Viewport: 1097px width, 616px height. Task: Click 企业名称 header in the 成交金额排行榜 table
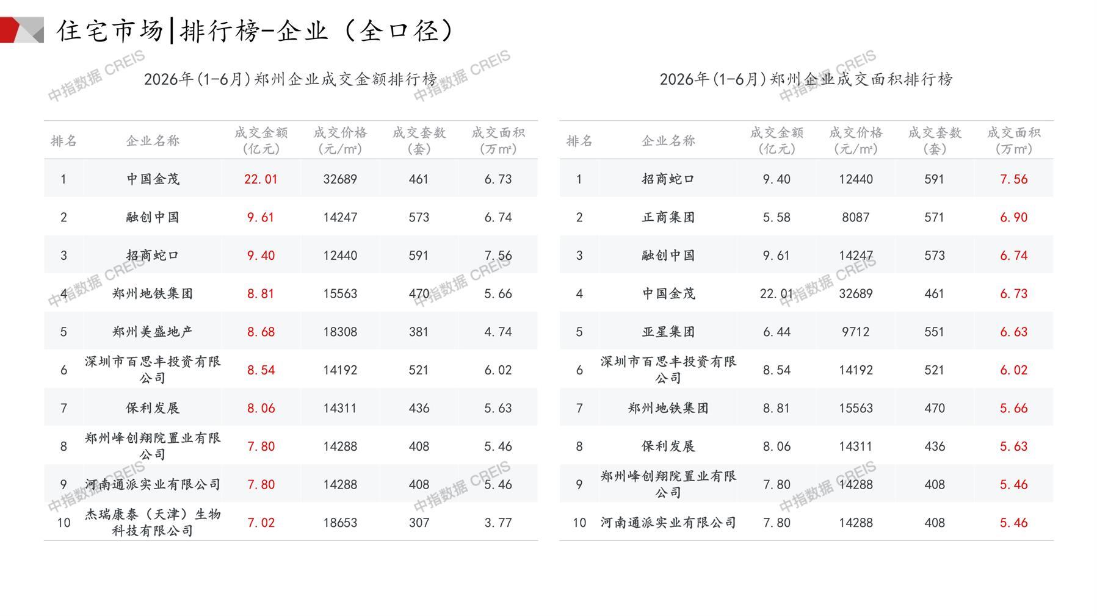(153, 141)
